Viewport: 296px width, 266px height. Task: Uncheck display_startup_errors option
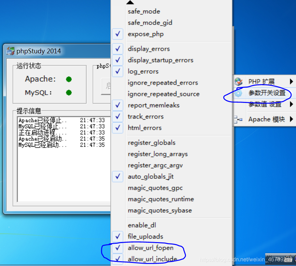click(171, 60)
